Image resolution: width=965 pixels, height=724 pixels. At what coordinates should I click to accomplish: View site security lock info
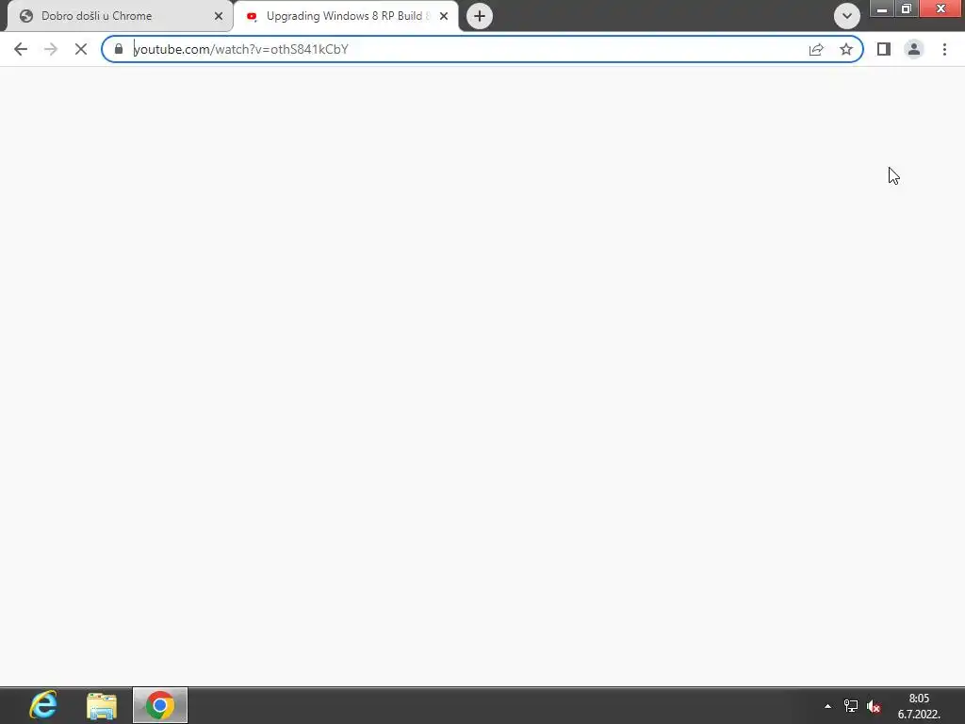pos(119,49)
